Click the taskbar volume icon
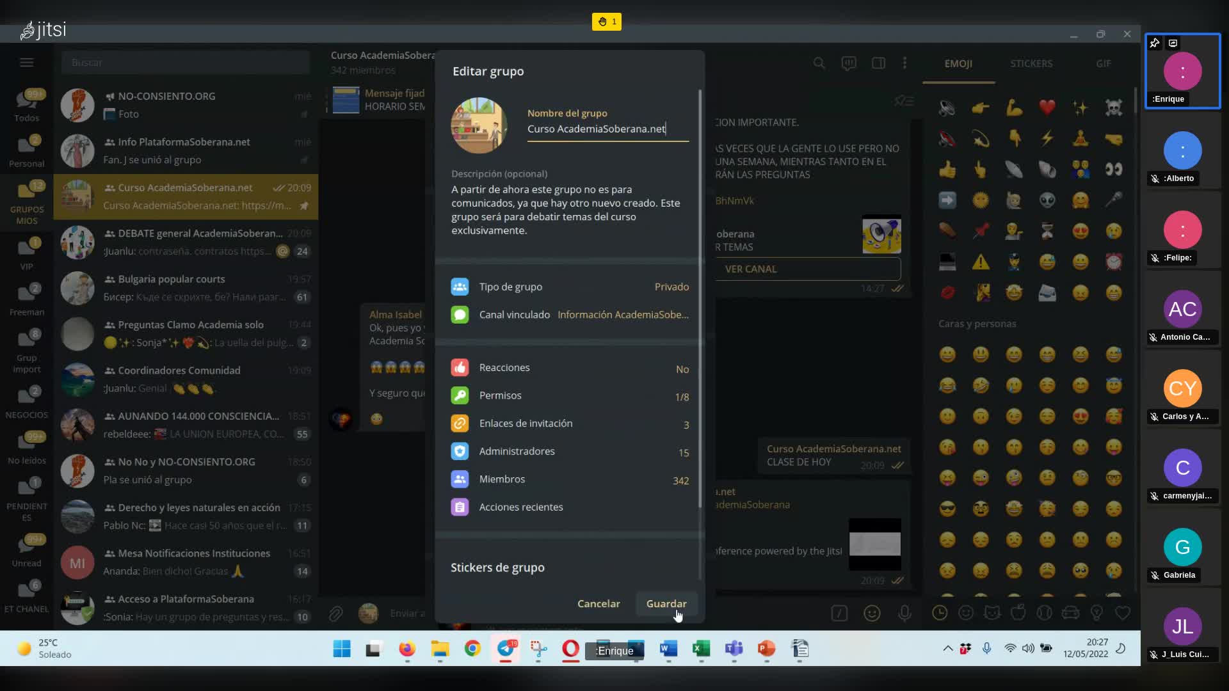 (x=1028, y=648)
